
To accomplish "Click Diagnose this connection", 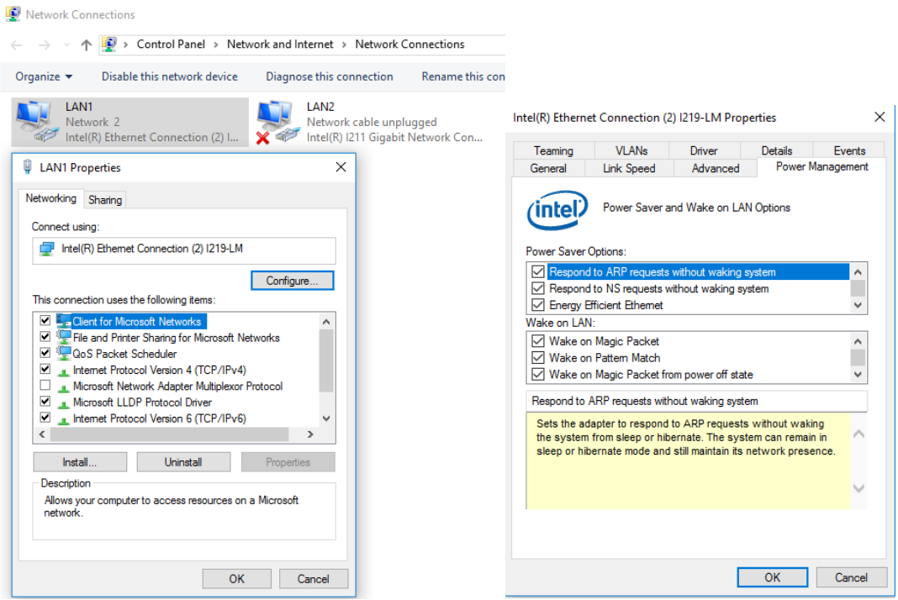I will coord(329,76).
